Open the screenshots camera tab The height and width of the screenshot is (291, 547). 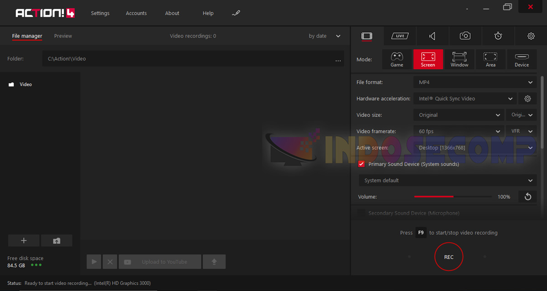[x=465, y=36]
